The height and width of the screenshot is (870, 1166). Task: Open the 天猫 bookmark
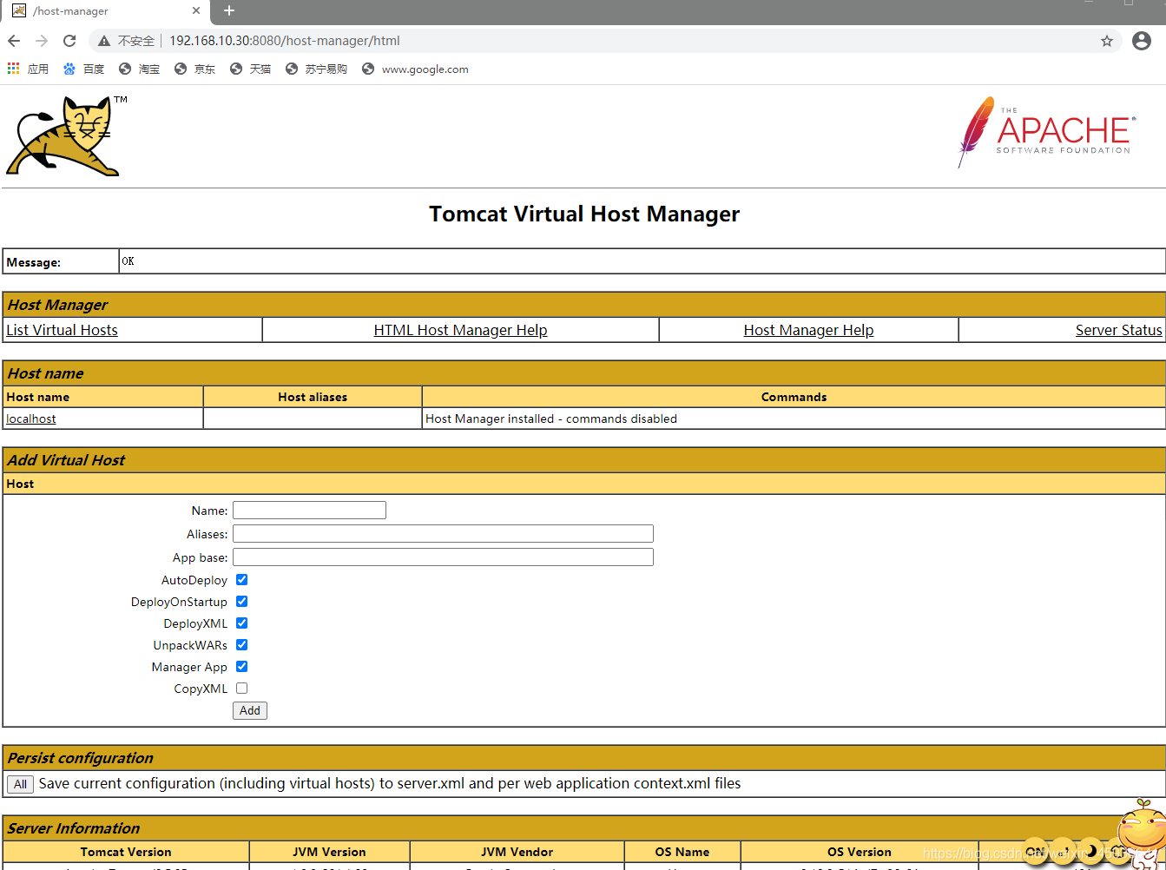(x=250, y=69)
